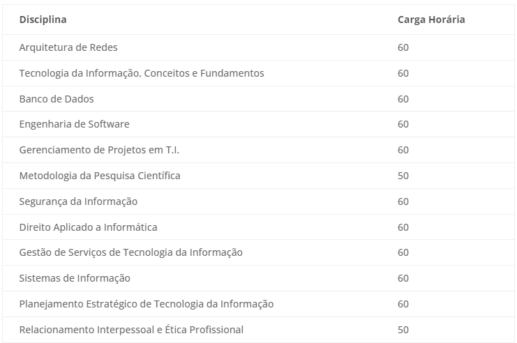Select the Engenharia de Software row
Image resolution: width=517 pixels, height=343 pixels.
pos(258,124)
